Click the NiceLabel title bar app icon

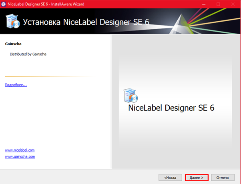click(x=3, y=4)
